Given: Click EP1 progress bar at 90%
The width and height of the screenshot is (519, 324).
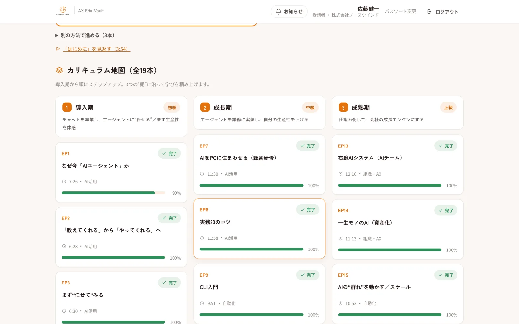Looking at the screenshot, I should coord(113,193).
